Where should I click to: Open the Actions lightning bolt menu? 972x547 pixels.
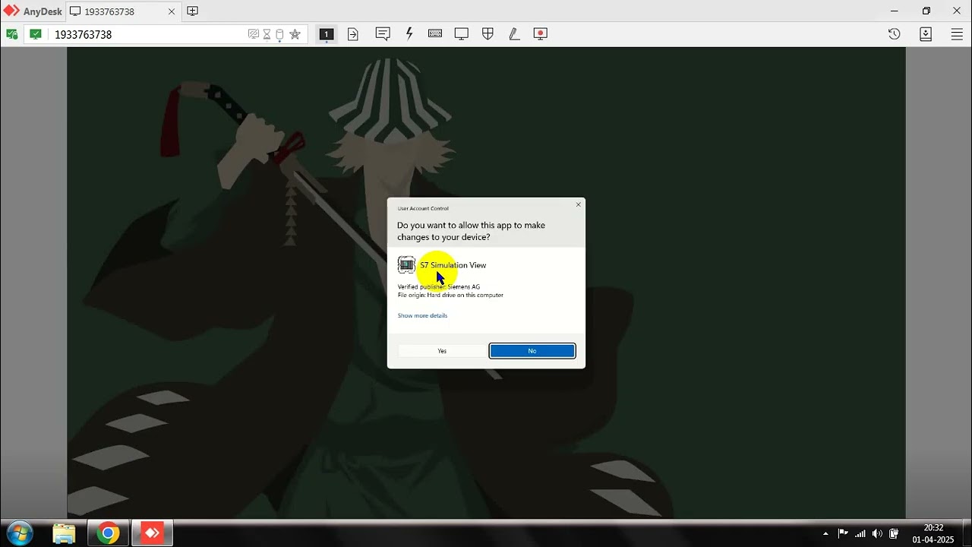tap(409, 34)
